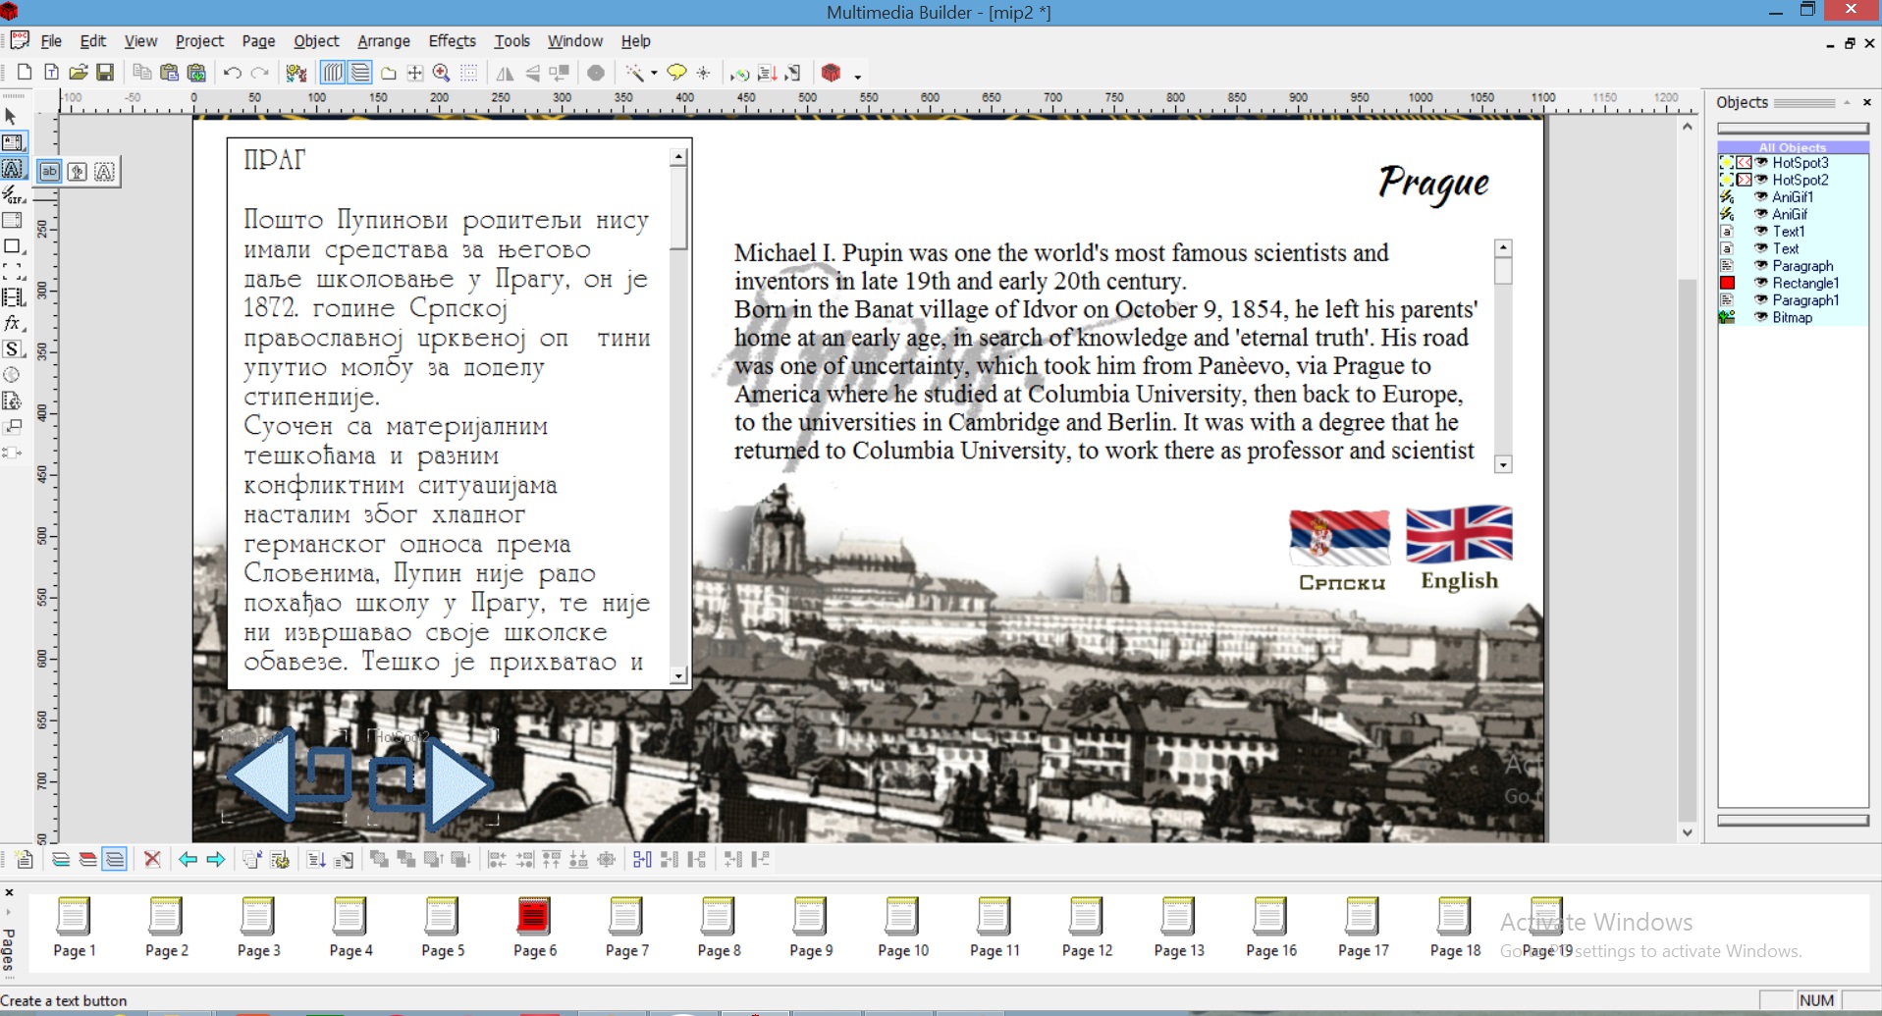Open the Arrange menu
Image resolution: width=1882 pixels, height=1016 pixels.
point(383,41)
